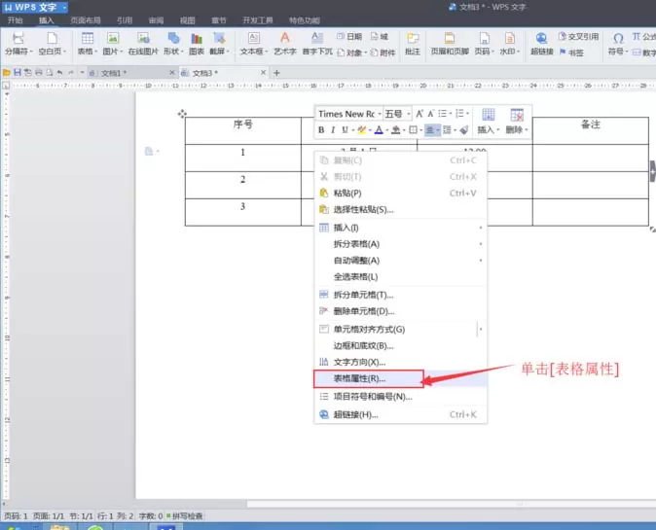Switch to the 页面布局 ribbon tab
This screenshot has width=656, height=530.
(x=86, y=20)
